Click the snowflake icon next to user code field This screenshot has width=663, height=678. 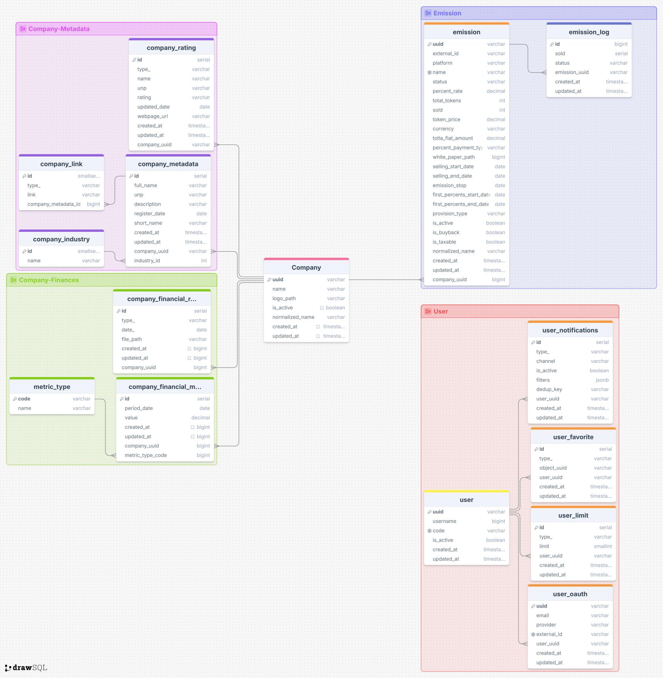tap(429, 531)
